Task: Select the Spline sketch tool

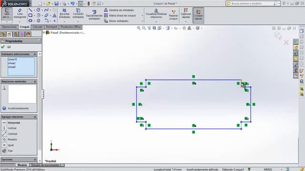Action: [46, 10]
